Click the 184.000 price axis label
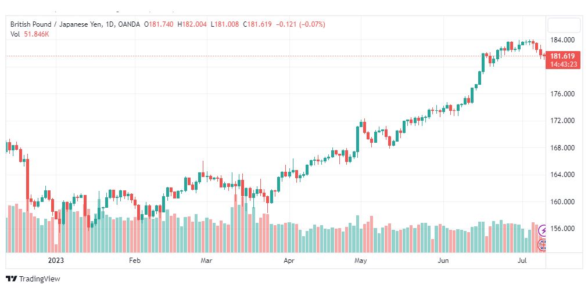Screen dimensions: 588x289 click(562, 39)
